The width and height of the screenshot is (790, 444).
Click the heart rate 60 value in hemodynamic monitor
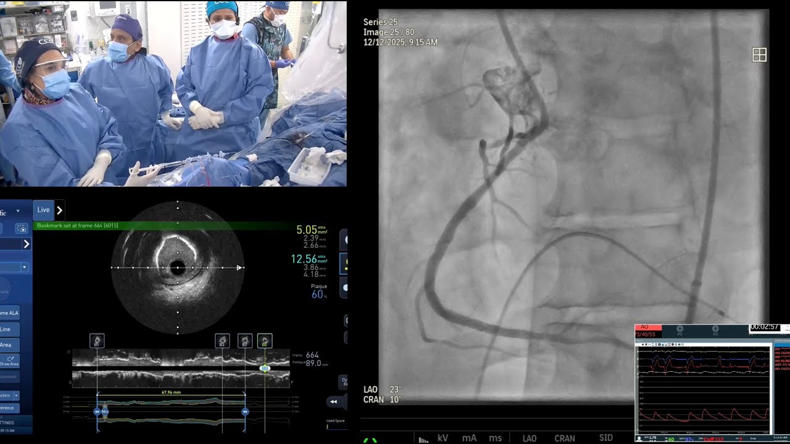click(x=671, y=439)
